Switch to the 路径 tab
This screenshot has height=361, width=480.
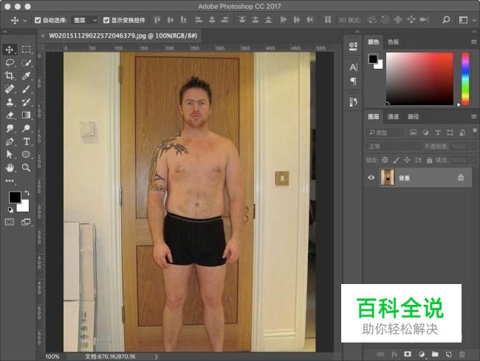[x=414, y=117]
